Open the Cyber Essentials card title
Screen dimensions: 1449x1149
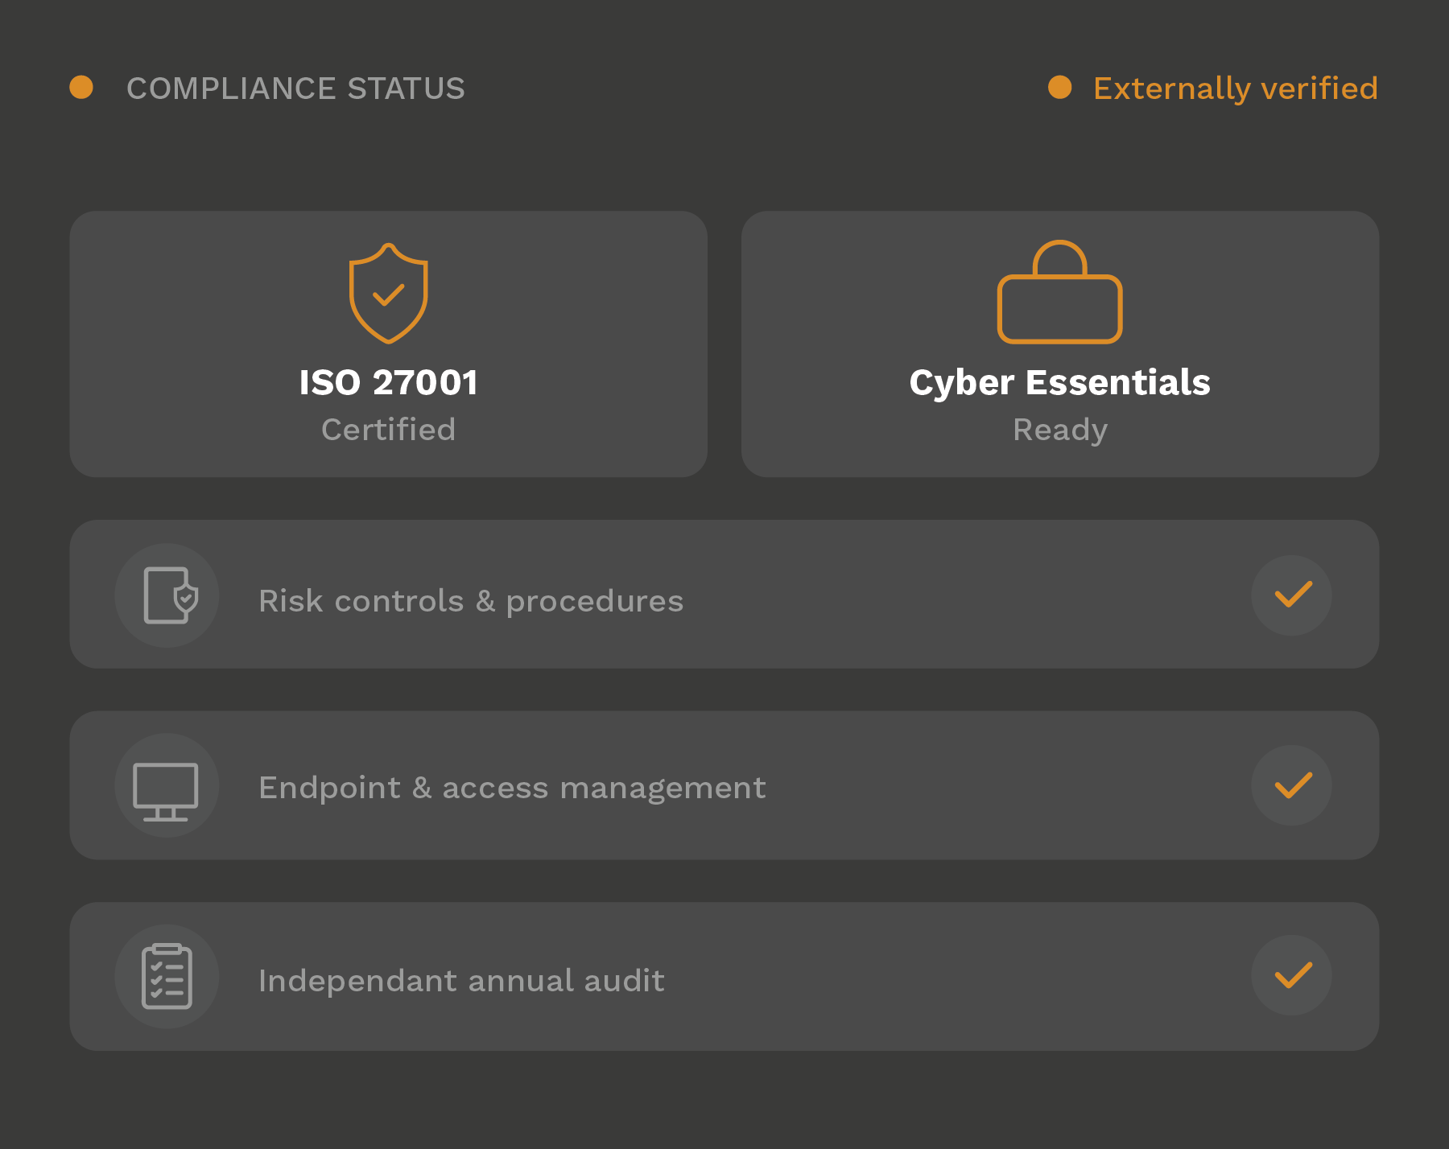tap(1059, 382)
